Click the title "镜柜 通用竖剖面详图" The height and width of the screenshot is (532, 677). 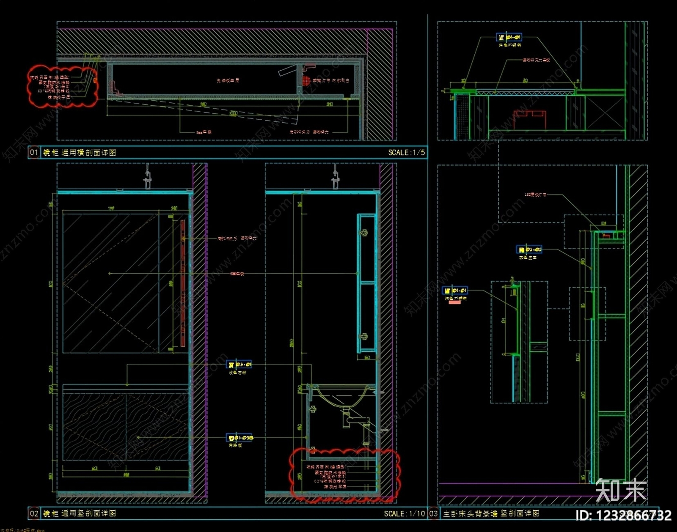(x=80, y=513)
